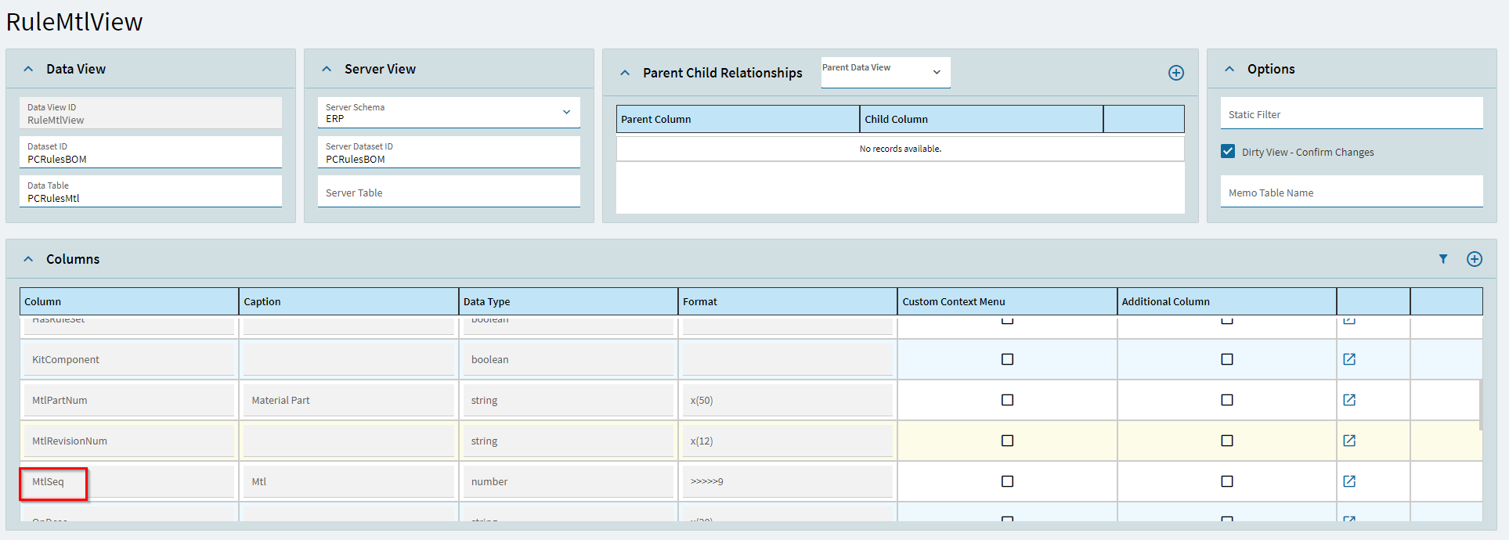Add a new parent child relationship
The image size is (1509, 540).
point(1176,73)
